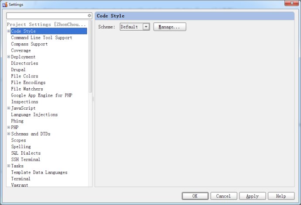Screen dimensions: 301x205
Task: Select Phing settings item
Action: coord(17,121)
